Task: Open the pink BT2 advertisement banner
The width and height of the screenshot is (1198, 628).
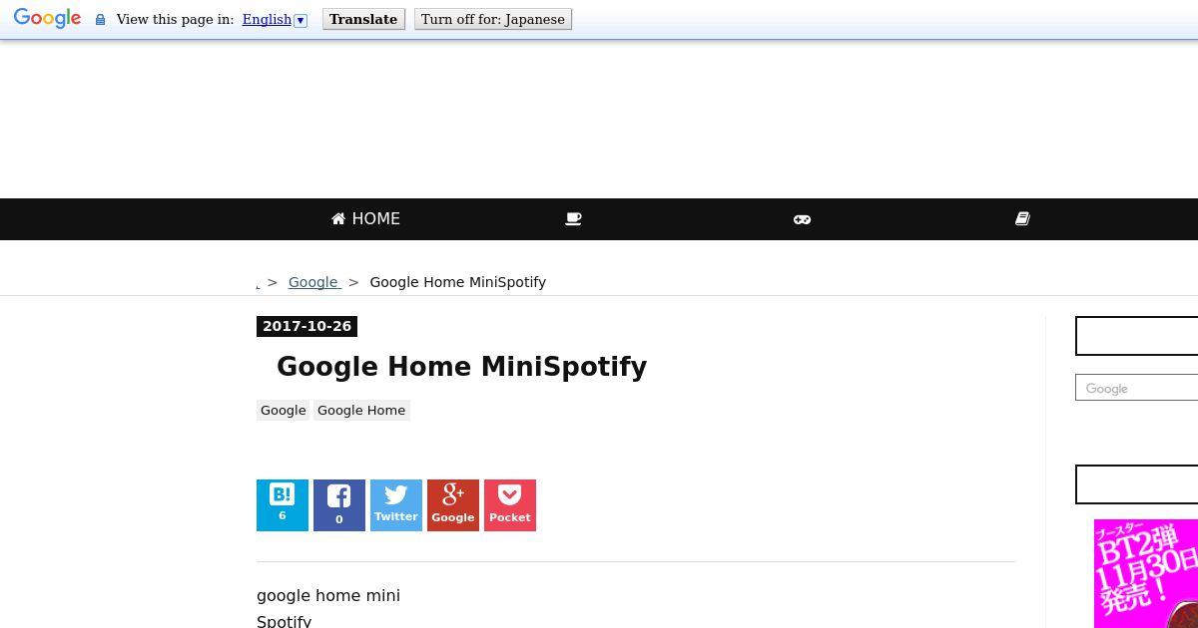Action: (1146, 573)
